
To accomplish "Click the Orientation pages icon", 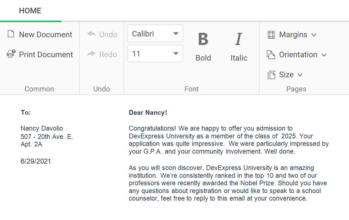I will click(x=271, y=55).
